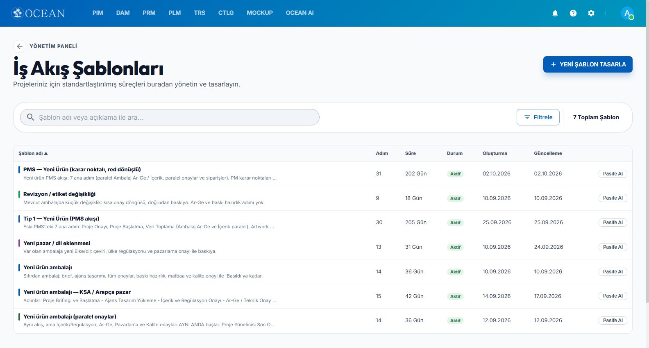Screen dimensions: 649x348
Task: Click Pasife Al on the 10.09.2026 Yeni ürün ambalajı row
Action: 613,272
